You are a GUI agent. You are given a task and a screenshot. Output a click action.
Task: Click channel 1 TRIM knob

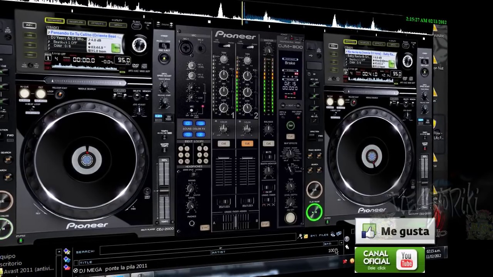223,60
